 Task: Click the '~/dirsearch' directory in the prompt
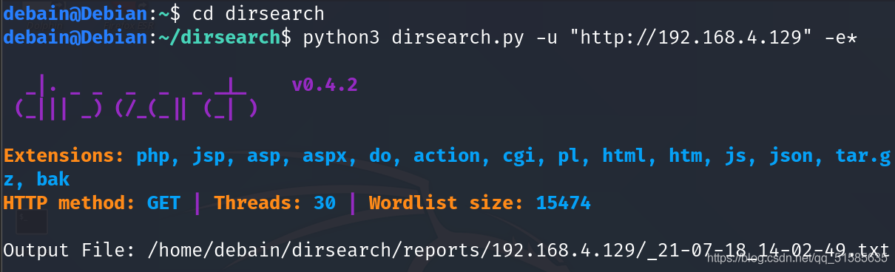pyautogui.click(x=219, y=37)
